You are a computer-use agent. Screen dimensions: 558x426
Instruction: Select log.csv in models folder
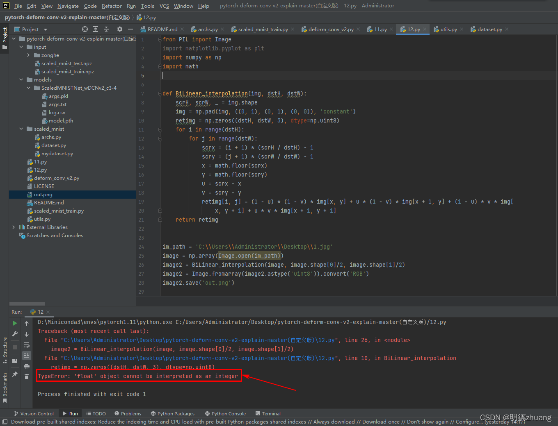tap(57, 113)
